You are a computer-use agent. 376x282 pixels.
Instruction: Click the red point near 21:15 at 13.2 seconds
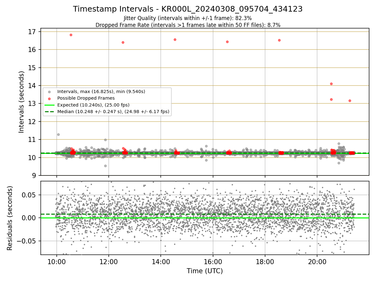coord(350,101)
